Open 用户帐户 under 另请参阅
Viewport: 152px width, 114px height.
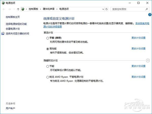point(10,108)
